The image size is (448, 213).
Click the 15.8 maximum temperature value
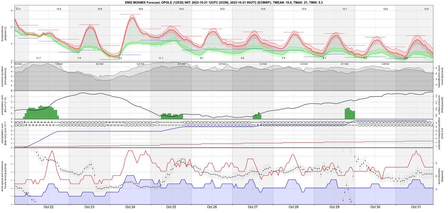pyautogui.click(x=100, y=9)
